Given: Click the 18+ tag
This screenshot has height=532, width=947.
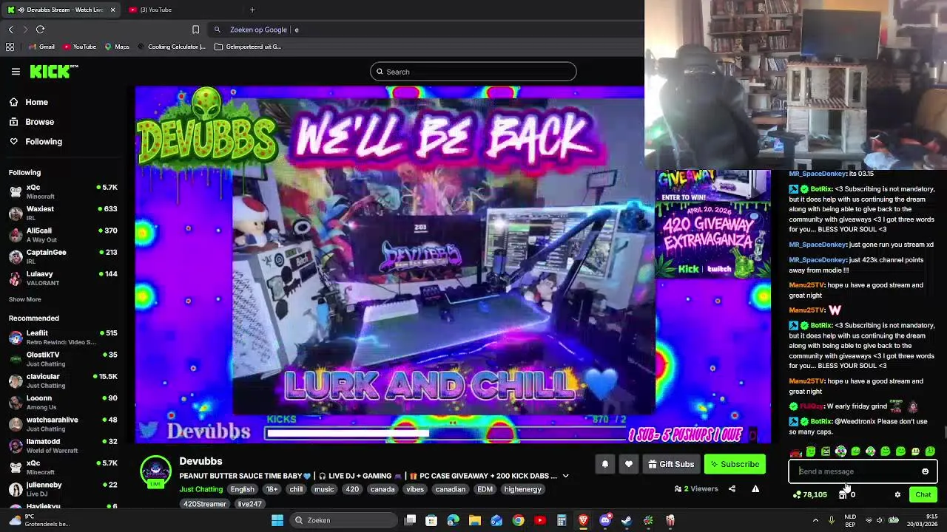Looking at the screenshot, I should [272, 489].
